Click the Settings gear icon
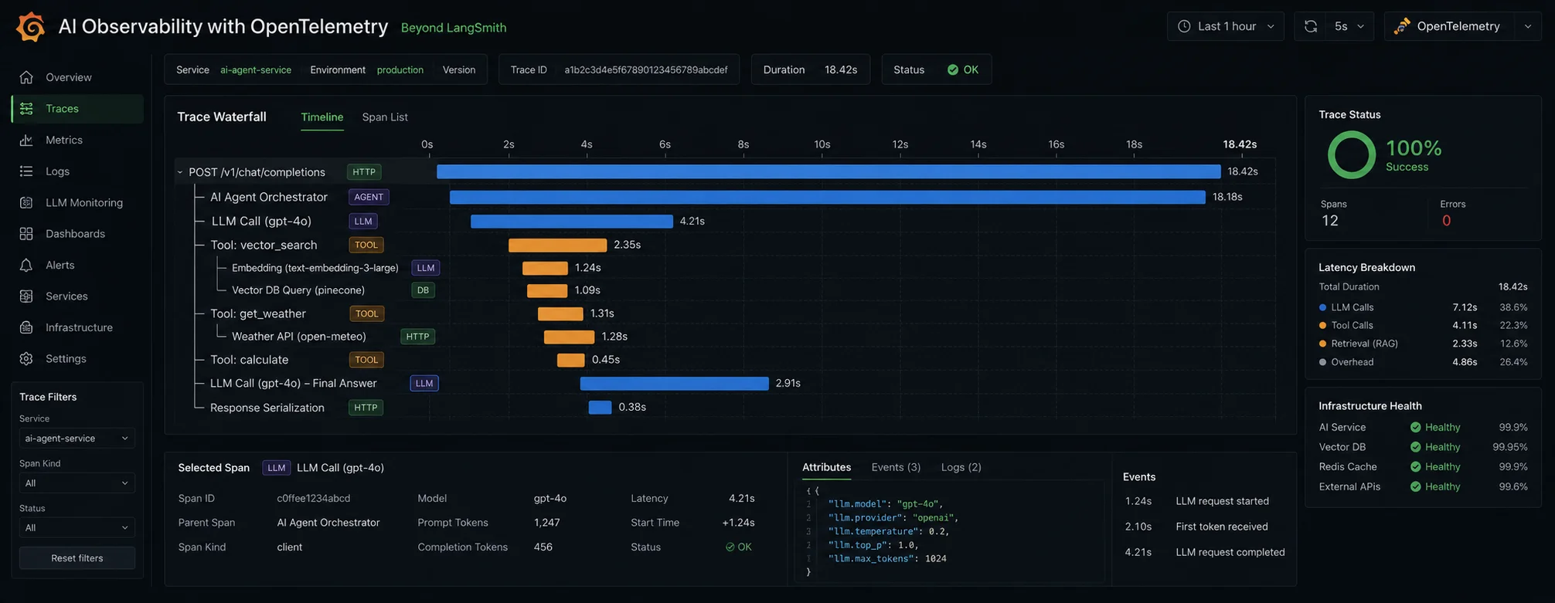Image resolution: width=1555 pixels, height=603 pixels. click(26, 359)
